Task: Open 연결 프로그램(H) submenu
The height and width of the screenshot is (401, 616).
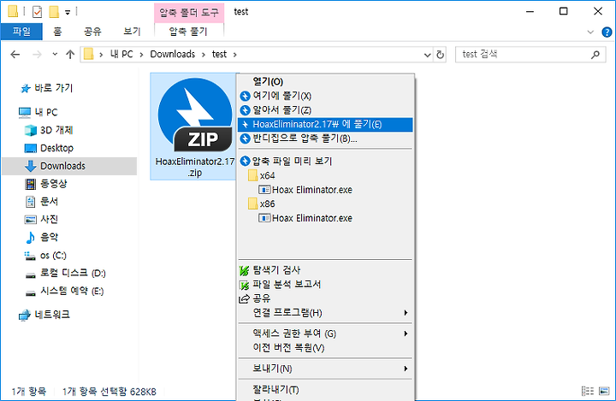Action: point(325,313)
